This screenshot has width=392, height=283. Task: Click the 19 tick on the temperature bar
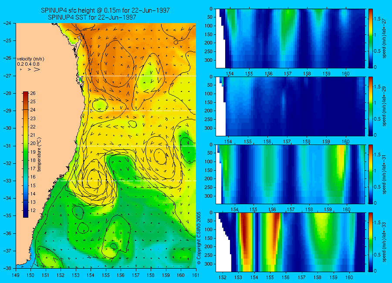tap(33, 152)
